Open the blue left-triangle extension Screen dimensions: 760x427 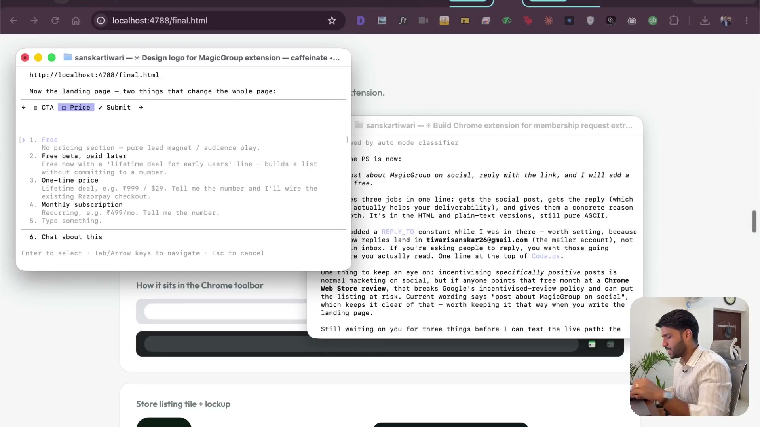click(569, 21)
